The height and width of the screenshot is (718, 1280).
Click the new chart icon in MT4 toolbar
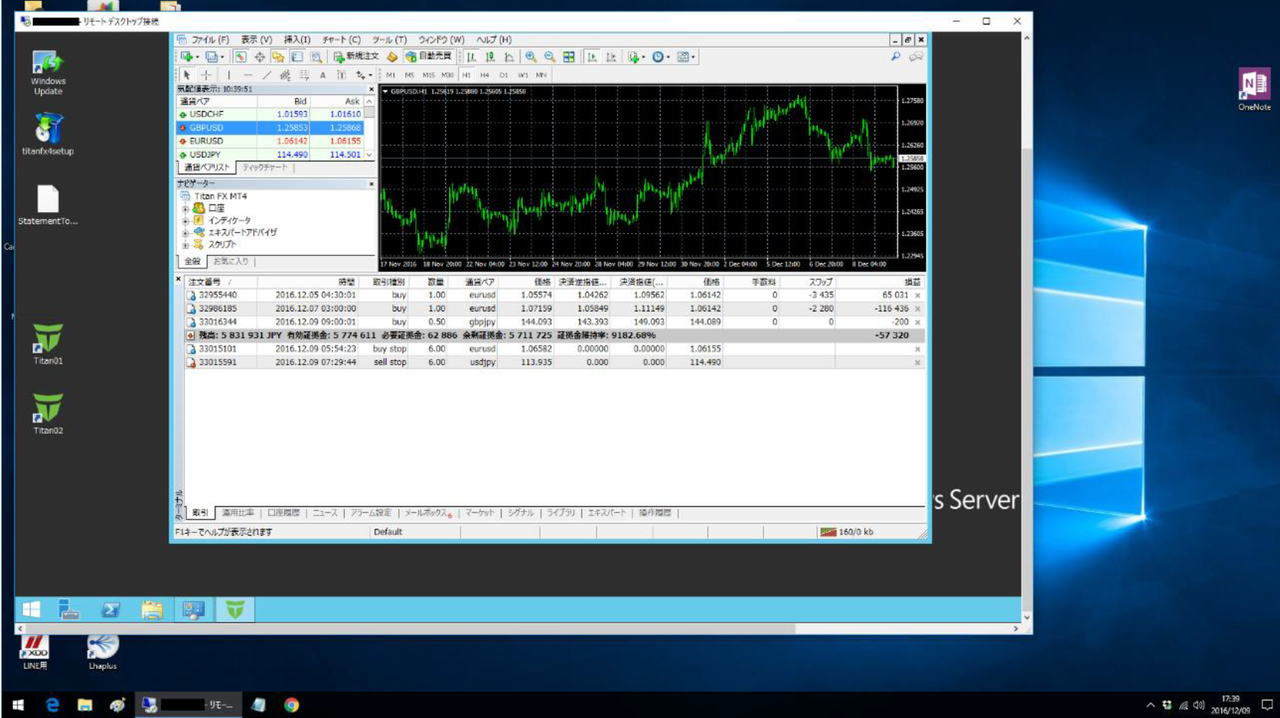(x=187, y=57)
